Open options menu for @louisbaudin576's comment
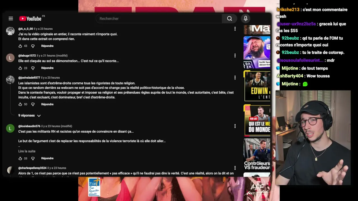The height and width of the screenshot is (201, 358). coord(235,126)
